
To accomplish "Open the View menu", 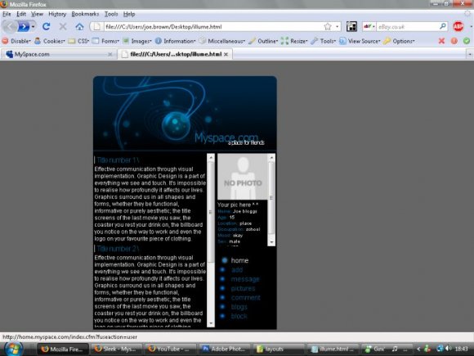I will point(37,14).
